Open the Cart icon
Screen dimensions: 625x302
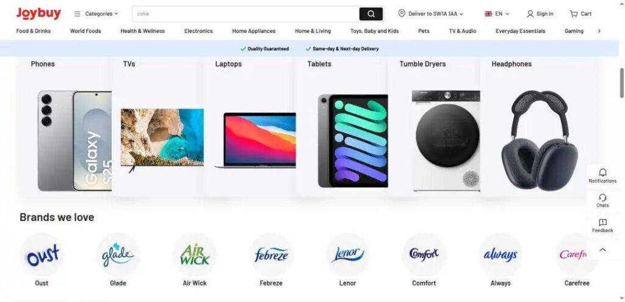[x=573, y=14]
